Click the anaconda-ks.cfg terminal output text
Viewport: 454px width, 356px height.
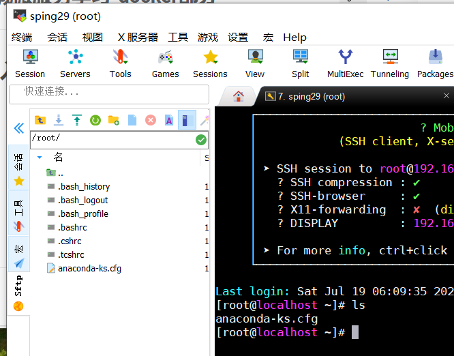click(267, 319)
